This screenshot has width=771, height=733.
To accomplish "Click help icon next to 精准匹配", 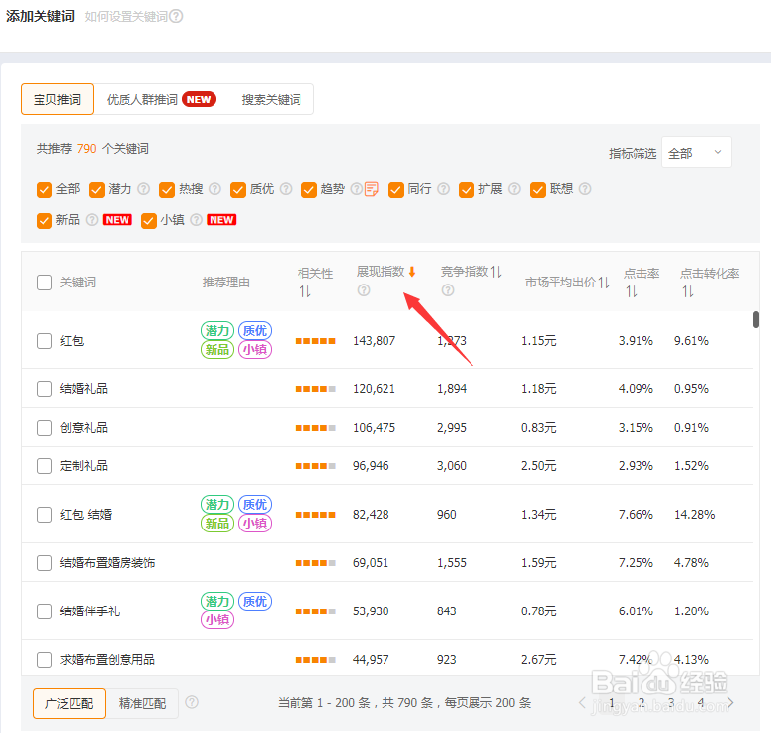I will point(192,702).
